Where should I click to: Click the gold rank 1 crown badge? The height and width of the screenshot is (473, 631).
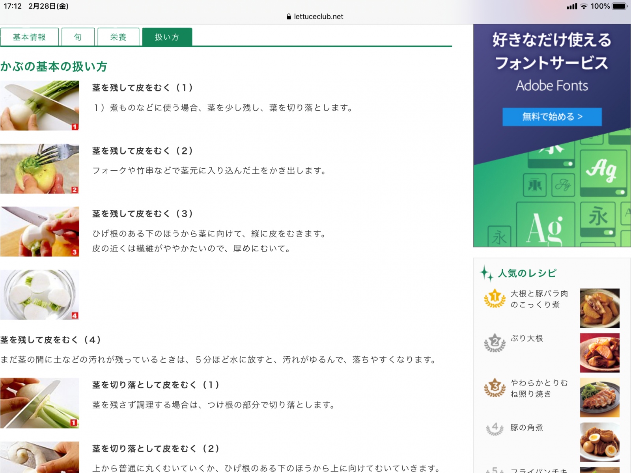[495, 298]
